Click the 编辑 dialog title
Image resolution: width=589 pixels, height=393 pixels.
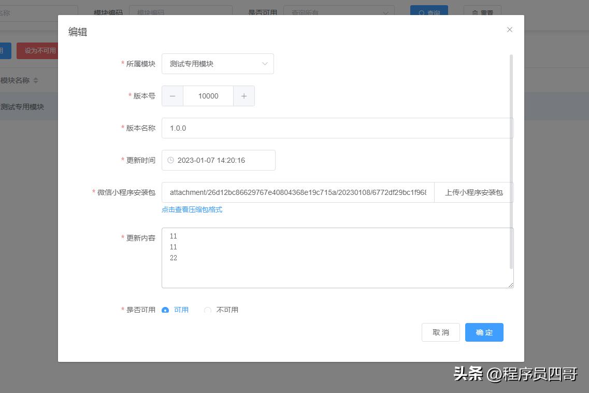point(78,32)
